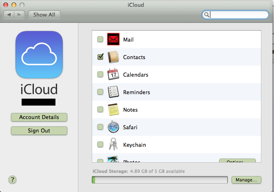The image size is (274, 192).
Task: Open help with the question mark button
Action: (x=12, y=180)
